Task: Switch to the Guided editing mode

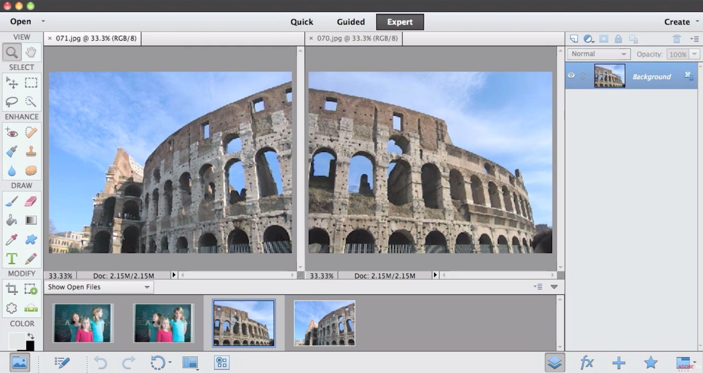Action: [351, 21]
